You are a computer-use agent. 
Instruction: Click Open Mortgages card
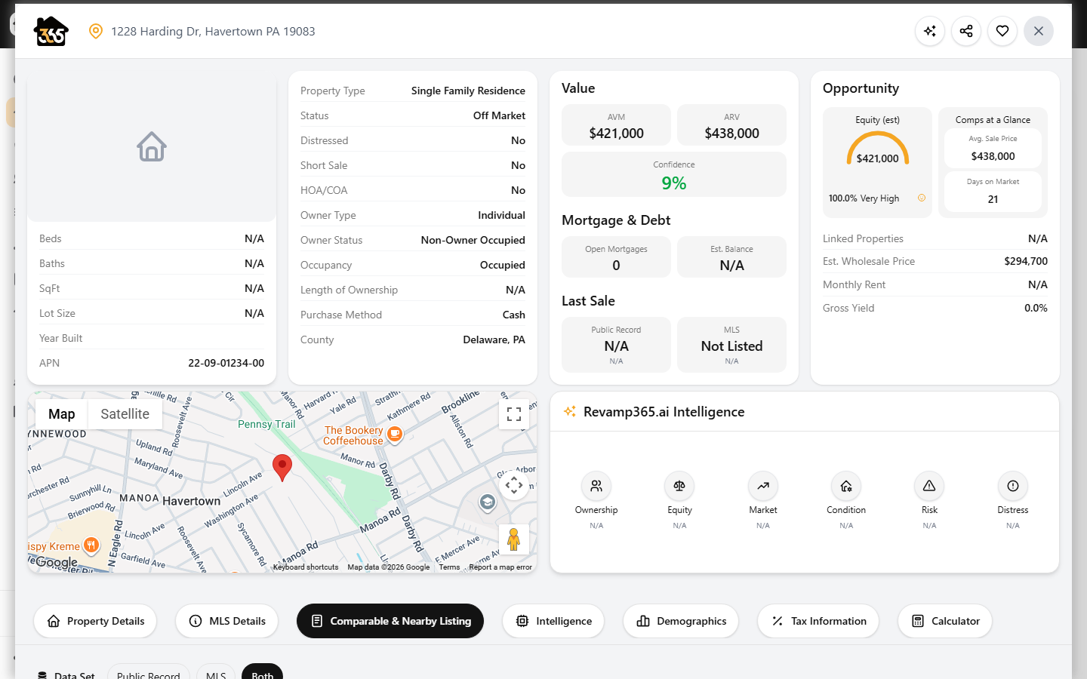616,257
